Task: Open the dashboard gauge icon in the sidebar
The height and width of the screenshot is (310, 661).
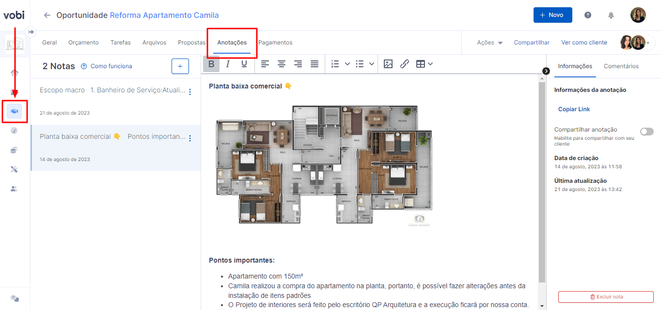Action: pos(14,131)
